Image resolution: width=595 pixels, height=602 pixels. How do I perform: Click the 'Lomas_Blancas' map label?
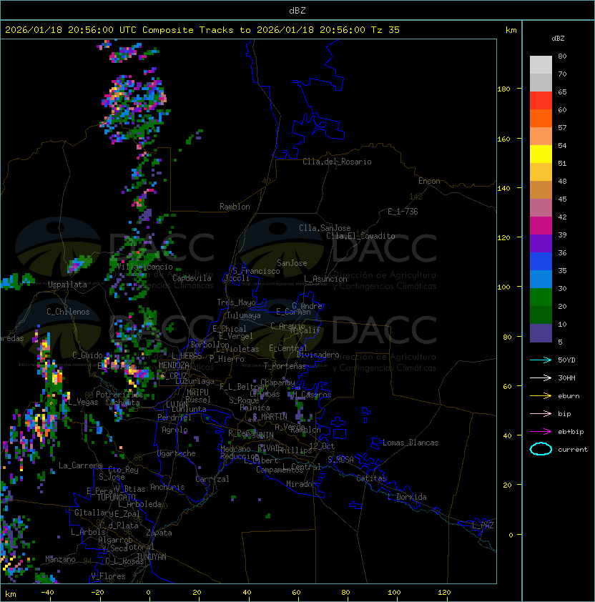click(410, 443)
